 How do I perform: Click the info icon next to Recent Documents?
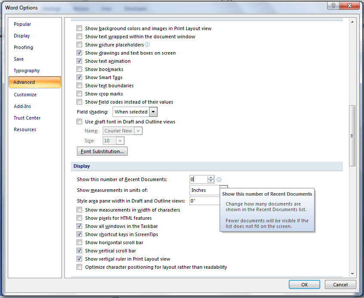point(219,179)
